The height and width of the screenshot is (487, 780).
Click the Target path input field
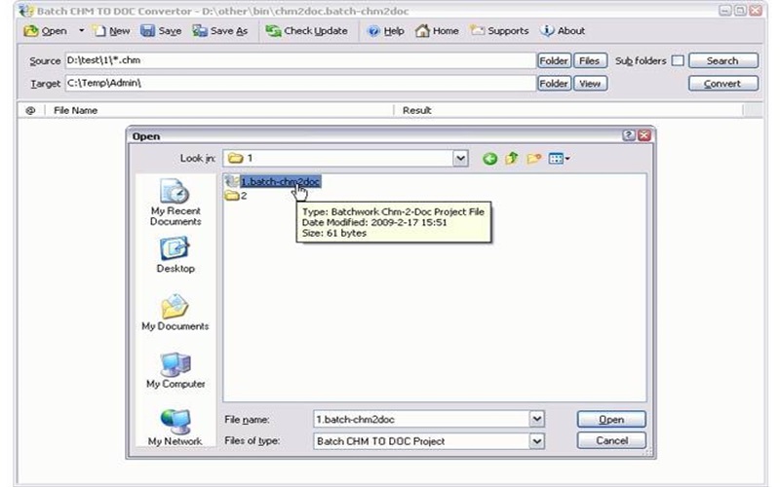tap(300, 83)
